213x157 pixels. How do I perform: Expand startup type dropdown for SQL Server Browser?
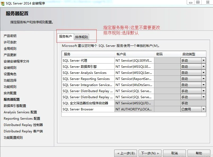point(203,109)
